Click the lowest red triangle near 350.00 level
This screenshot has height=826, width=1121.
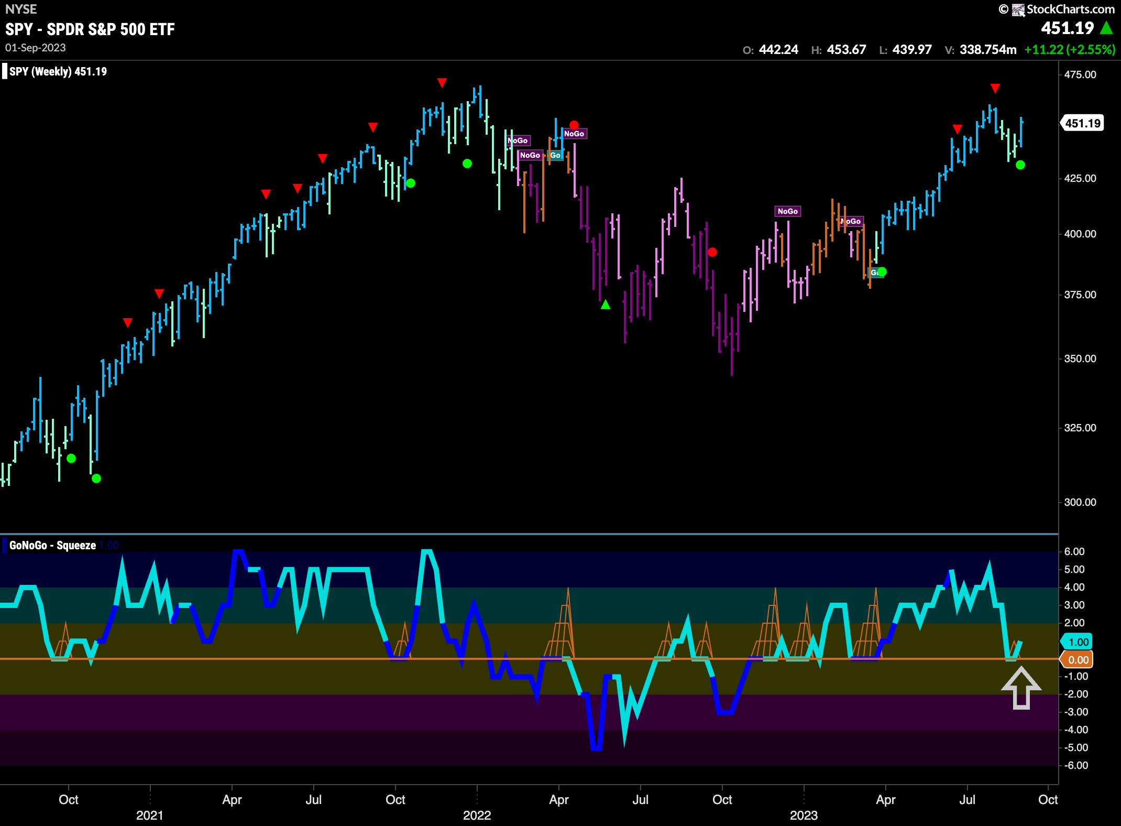pyautogui.click(x=128, y=322)
